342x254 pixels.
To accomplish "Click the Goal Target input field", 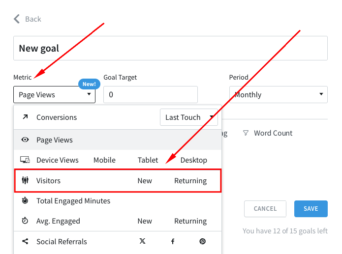I will pyautogui.click(x=150, y=95).
